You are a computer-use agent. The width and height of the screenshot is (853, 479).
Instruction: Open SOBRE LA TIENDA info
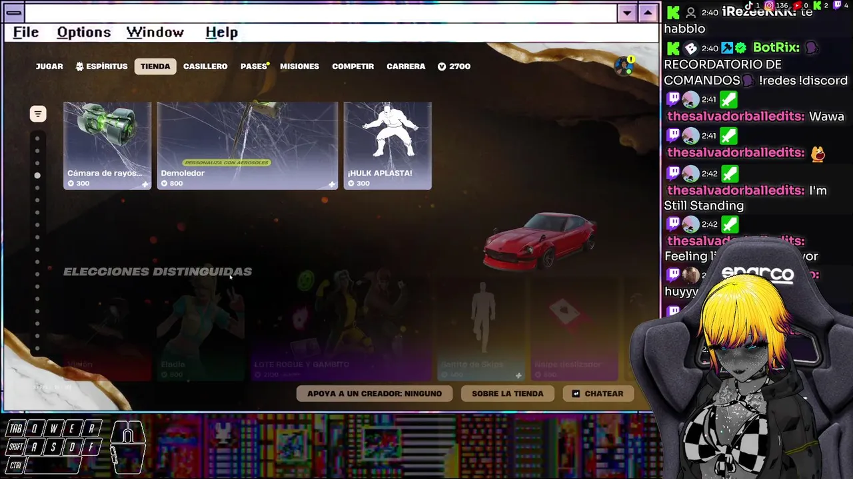(x=508, y=394)
